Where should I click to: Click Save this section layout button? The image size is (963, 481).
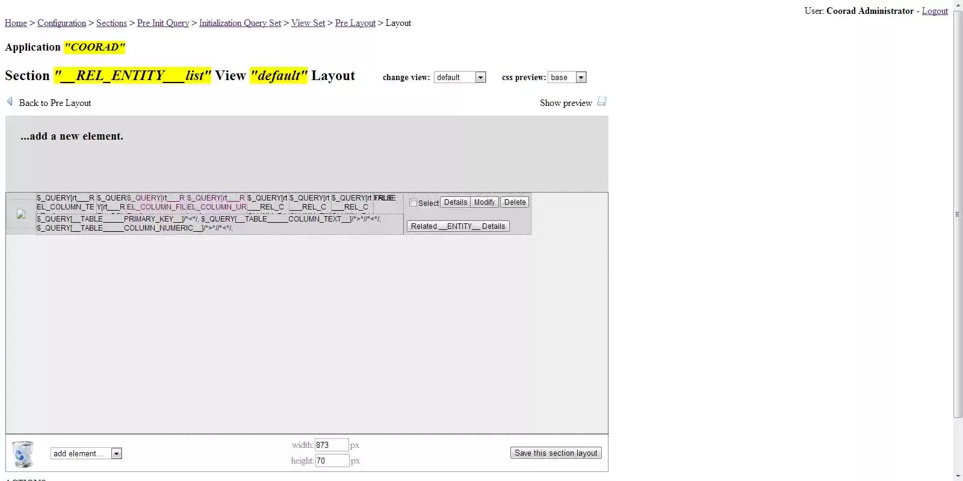(x=556, y=453)
